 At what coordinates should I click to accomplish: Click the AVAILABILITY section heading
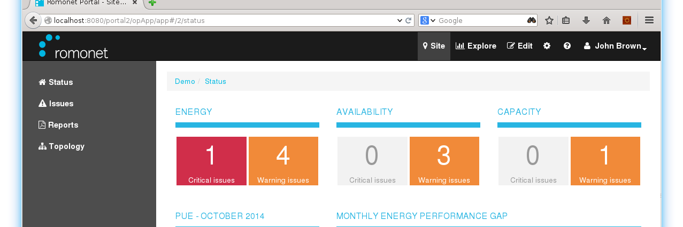(x=365, y=112)
